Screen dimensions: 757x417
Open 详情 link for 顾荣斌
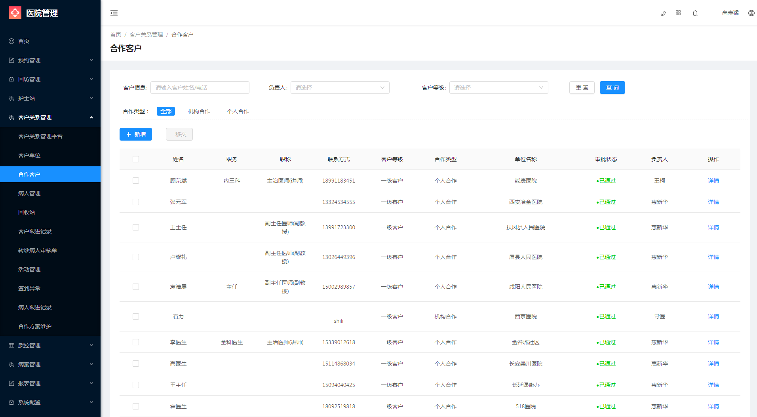[x=713, y=181]
